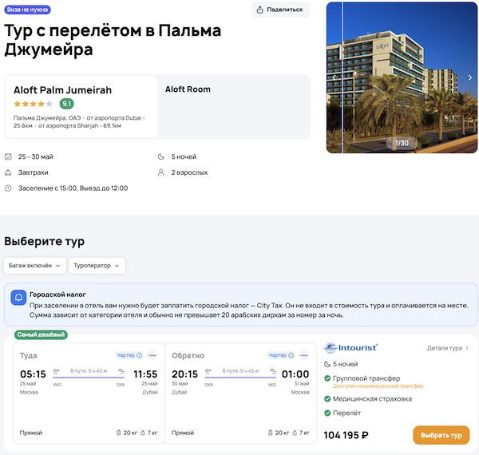Expand the Туроператор filter dropdown
479x455 pixels.
pos(97,265)
